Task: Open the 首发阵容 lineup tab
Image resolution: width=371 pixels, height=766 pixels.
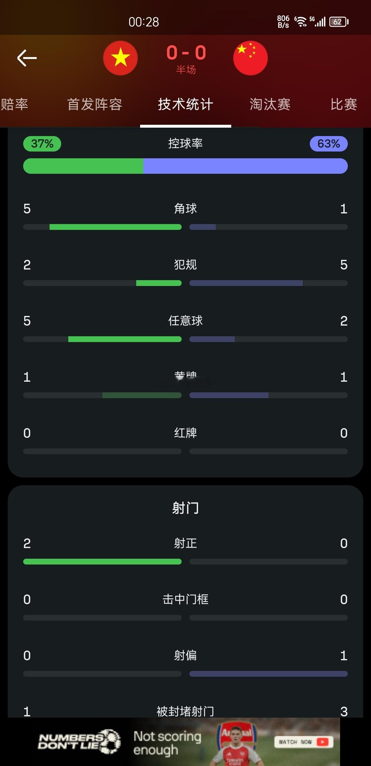Action: click(x=94, y=104)
